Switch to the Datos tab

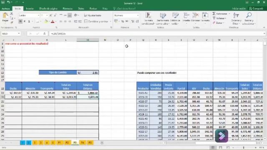(x=81, y=8)
